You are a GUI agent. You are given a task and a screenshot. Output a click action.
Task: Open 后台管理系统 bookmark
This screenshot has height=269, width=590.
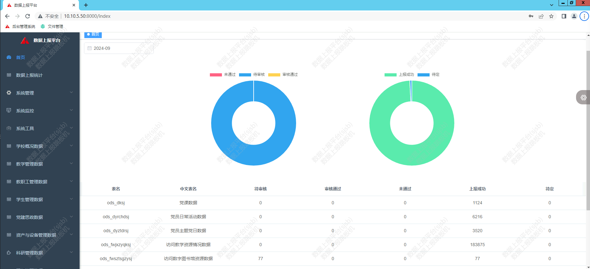(x=21, y=26)
